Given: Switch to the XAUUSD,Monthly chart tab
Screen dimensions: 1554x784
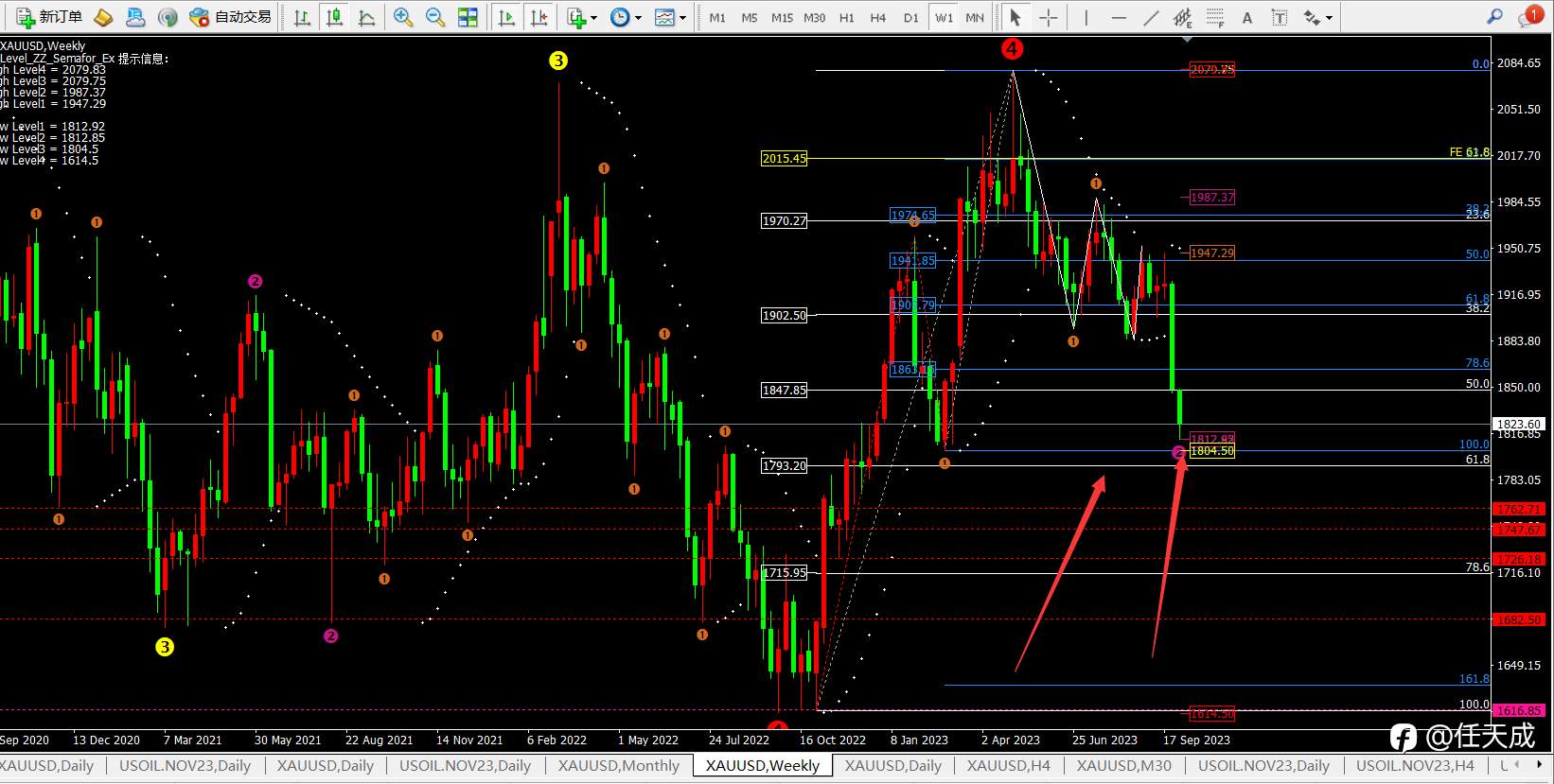Looking at the screenshot, I should pos(619,766).
